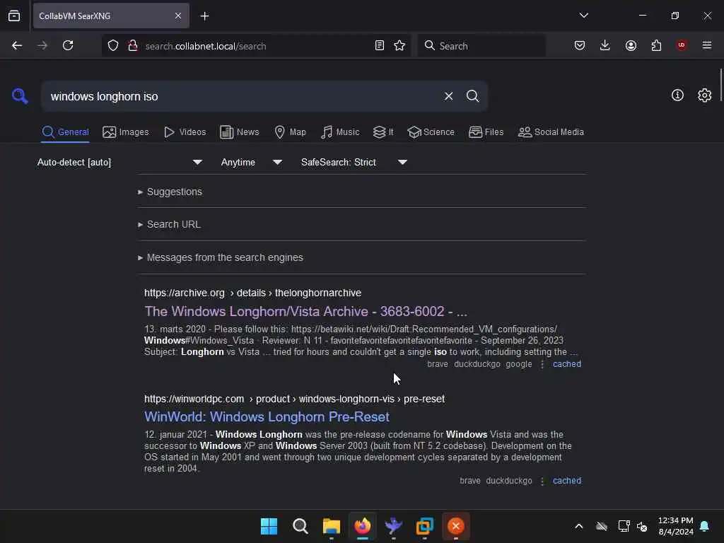Switch to the News tab
The width and height of the screenshot is (724, 543).
[239, 132]
